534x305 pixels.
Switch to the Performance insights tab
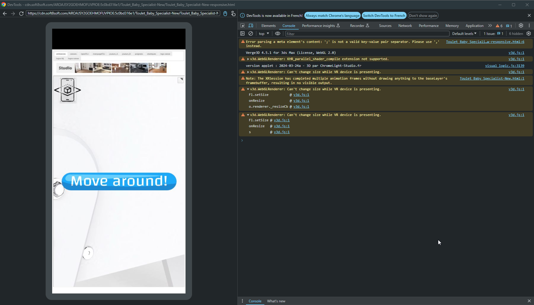point(321,26)
